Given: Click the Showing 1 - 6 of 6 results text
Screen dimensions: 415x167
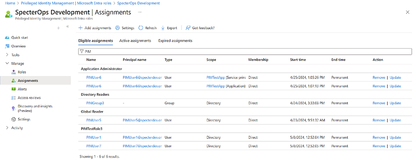Looking at the screenshot, I should tap(100, 157).
